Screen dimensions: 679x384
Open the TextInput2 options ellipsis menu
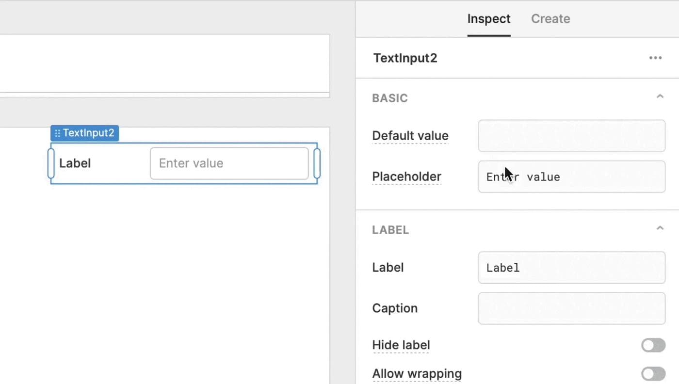click(x=655, y=58)
